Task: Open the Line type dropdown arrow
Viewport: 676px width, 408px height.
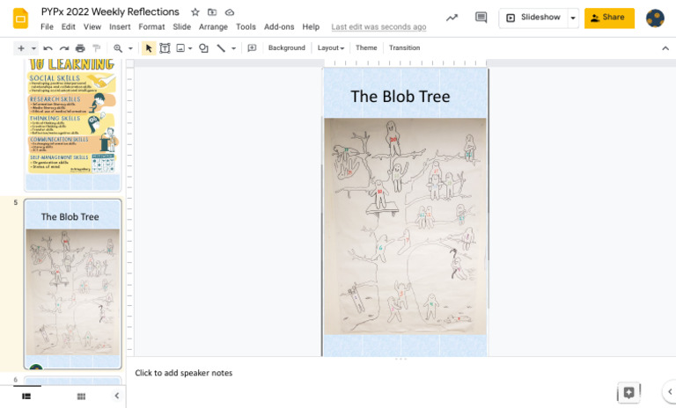Action: coord(233,48)
